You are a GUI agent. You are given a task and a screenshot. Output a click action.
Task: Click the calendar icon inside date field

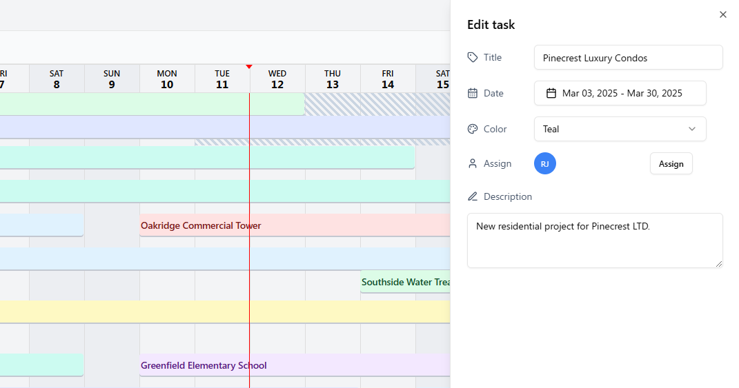click(551, 93)
